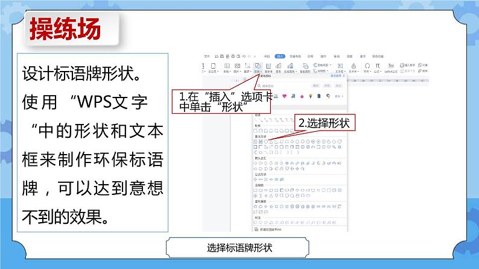Switch to the 引用 tab
Viewport: 479px width, 269px height.
311,57
